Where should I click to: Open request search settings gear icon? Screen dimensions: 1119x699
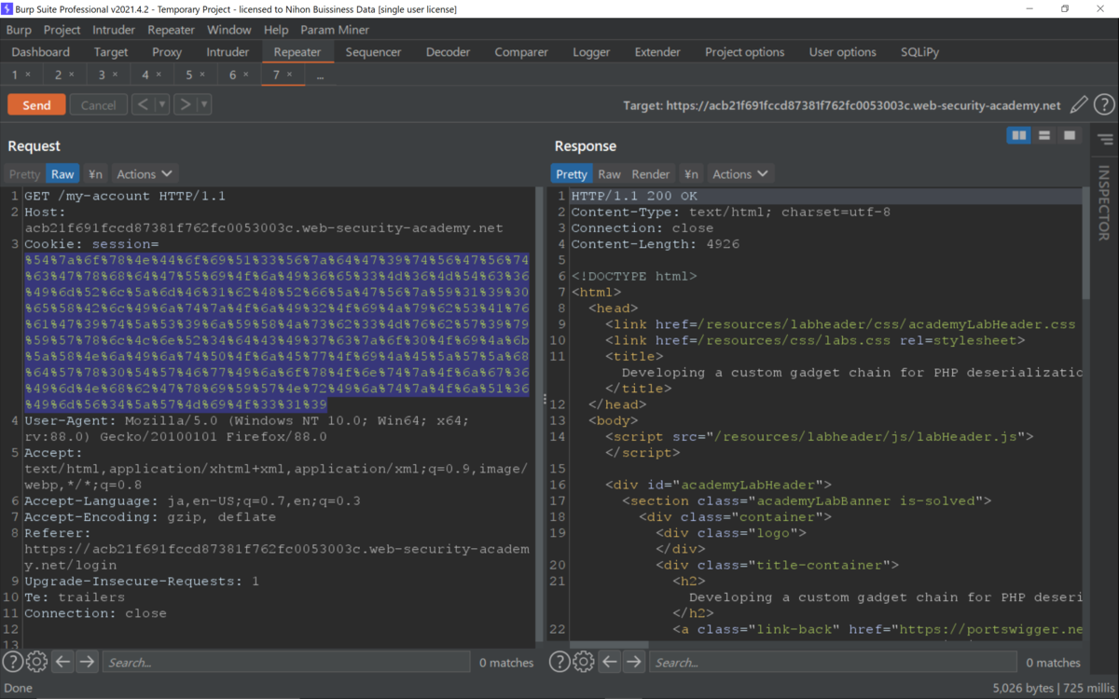click(37, 662)
